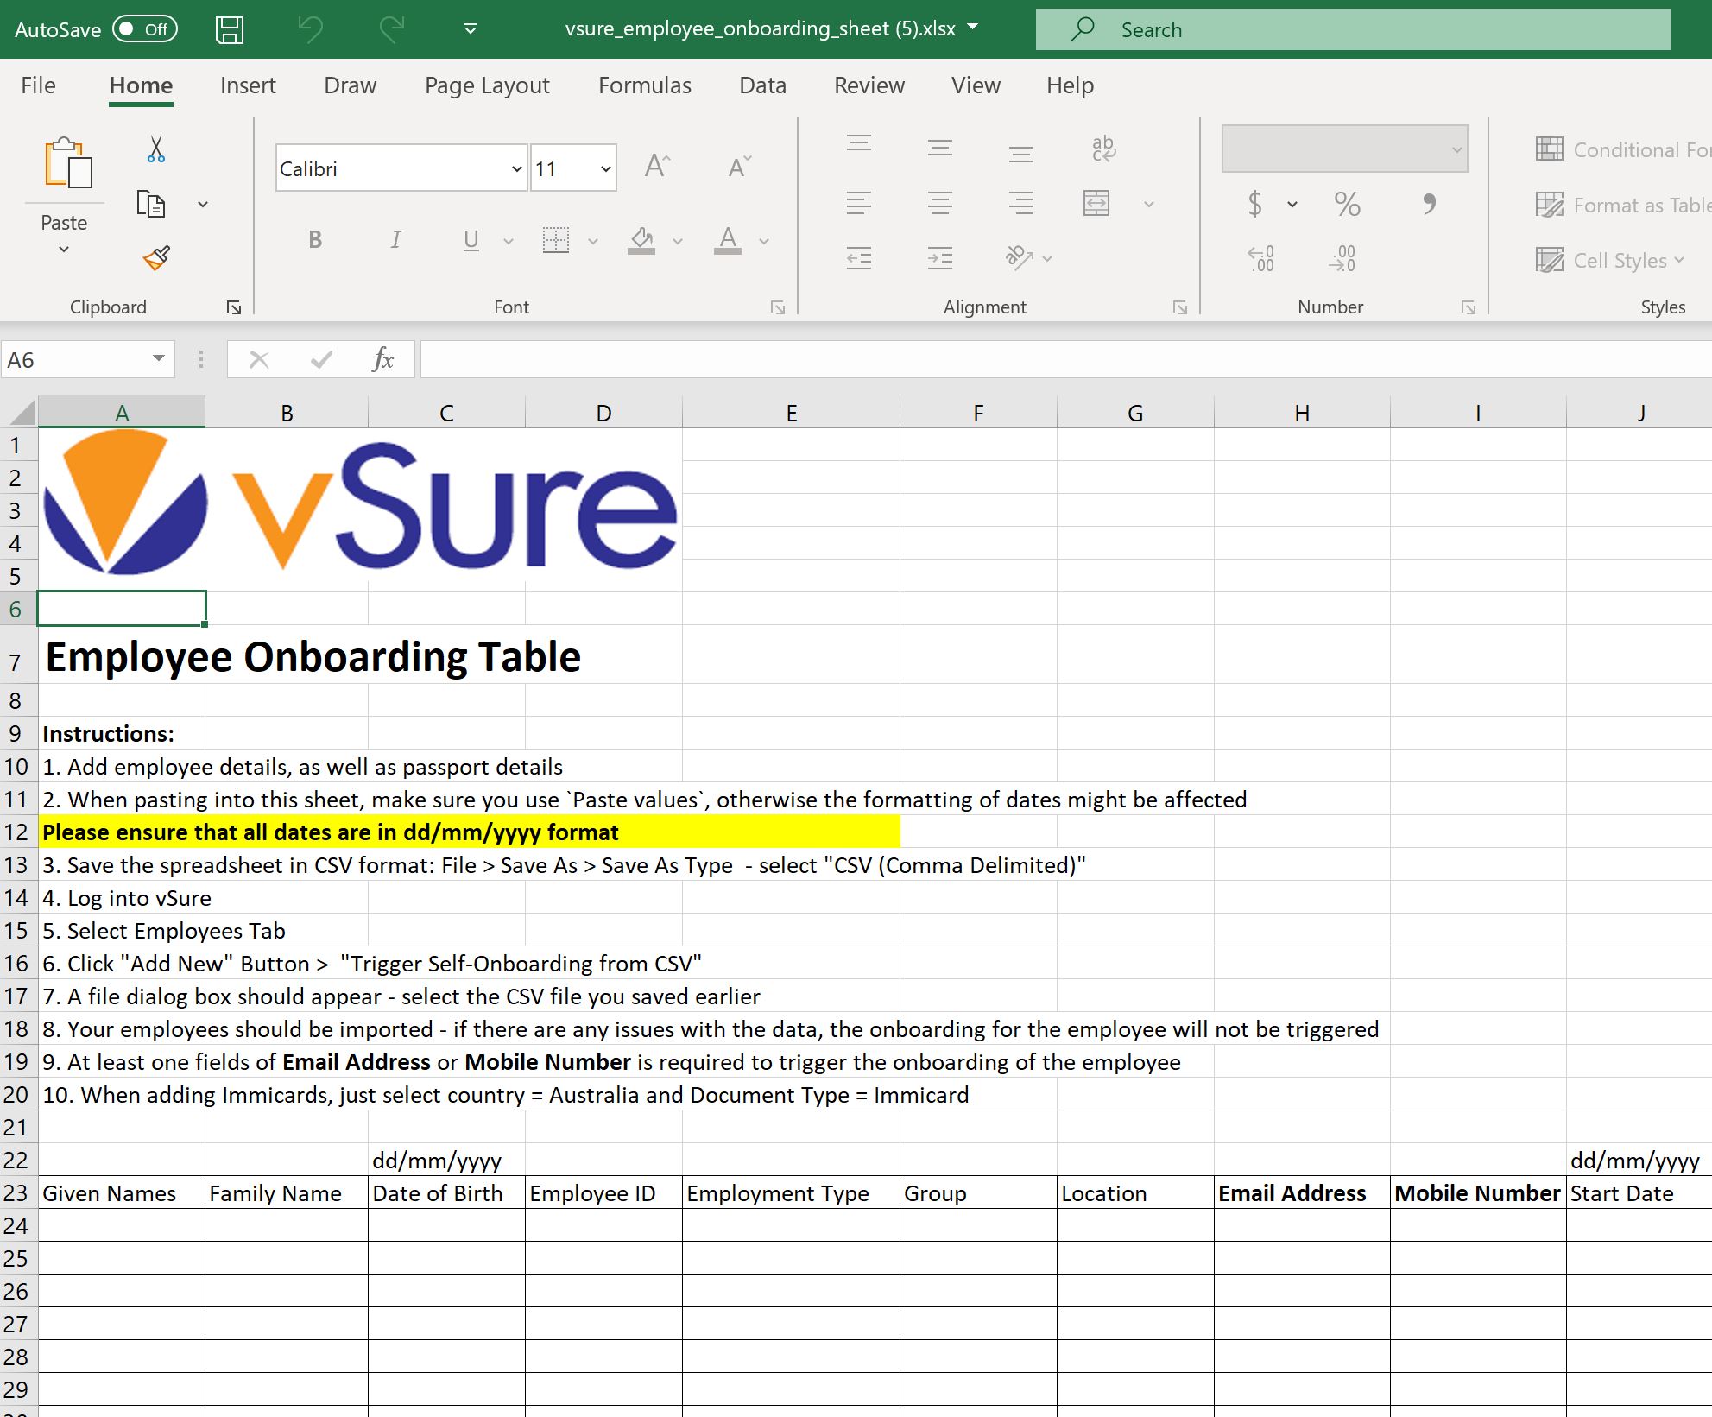Open the font size dropdown
Image resolution: width=1712 pixels, height=1417 pixels.
(x=605, y=169)
